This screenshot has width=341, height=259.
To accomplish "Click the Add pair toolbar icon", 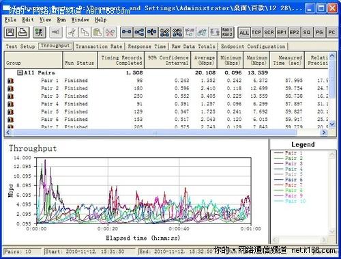I will (x=126, y=32).
